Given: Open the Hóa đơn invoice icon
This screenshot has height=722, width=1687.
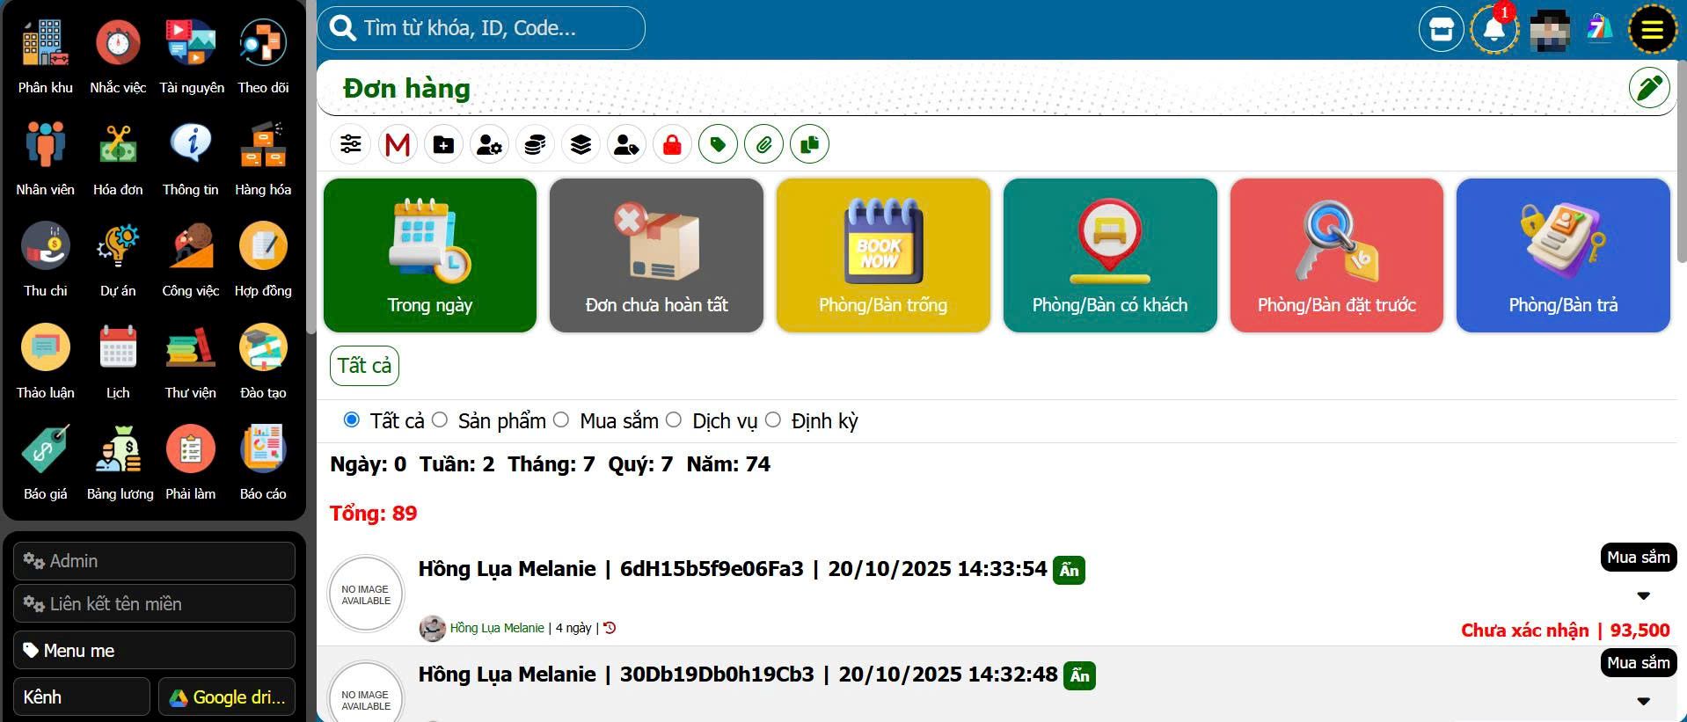Looking at the screenshot, I should pyautogui.click(x=118, y=147).
